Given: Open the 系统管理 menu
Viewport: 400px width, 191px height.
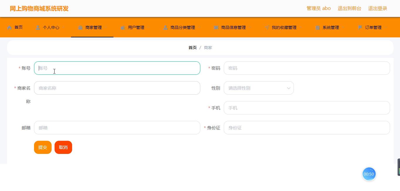Looking at the screenshot, I should click(330, 27).
